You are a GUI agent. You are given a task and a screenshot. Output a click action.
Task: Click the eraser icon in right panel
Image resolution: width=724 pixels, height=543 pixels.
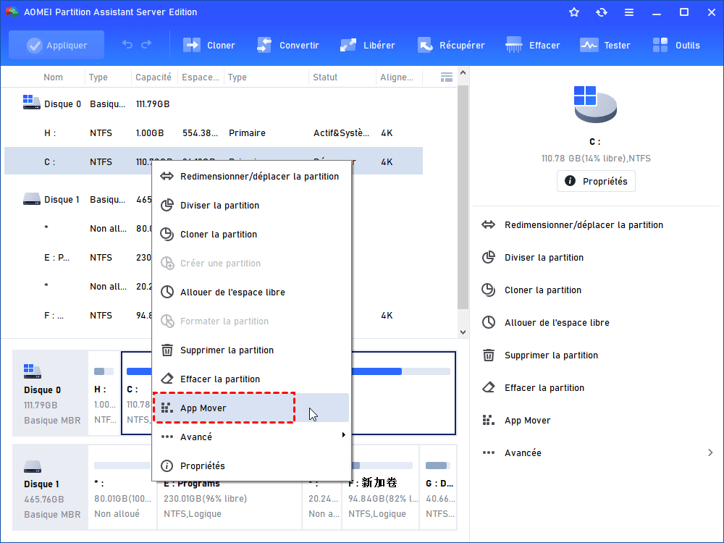click(x=489, y=388)
